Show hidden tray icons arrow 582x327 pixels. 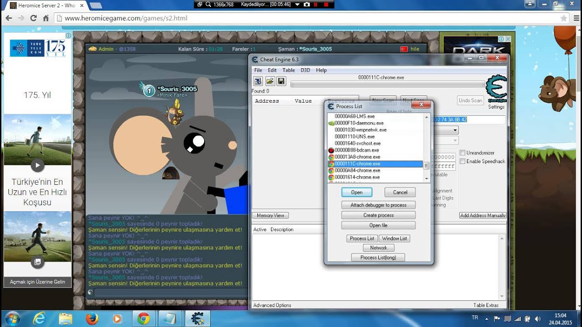(486, 319)
